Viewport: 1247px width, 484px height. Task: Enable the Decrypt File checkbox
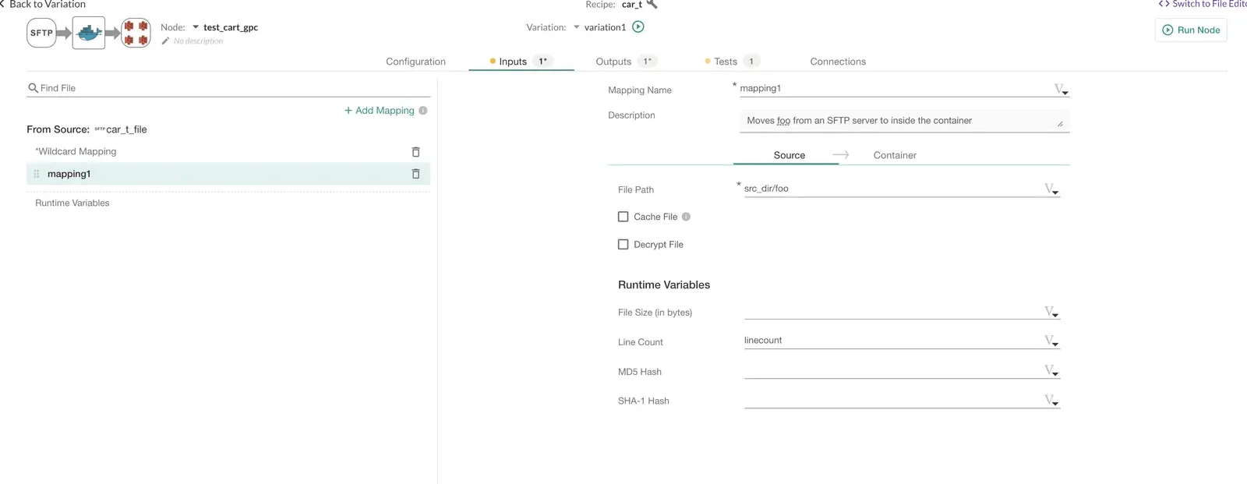tap(623, 245)
